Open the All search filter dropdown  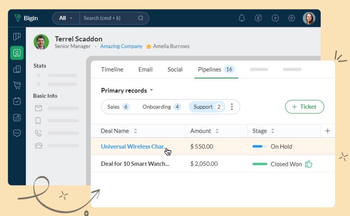(x=66, y=18)
